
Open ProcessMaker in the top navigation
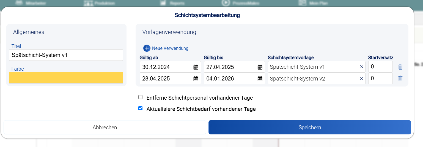tap(241, 3)
